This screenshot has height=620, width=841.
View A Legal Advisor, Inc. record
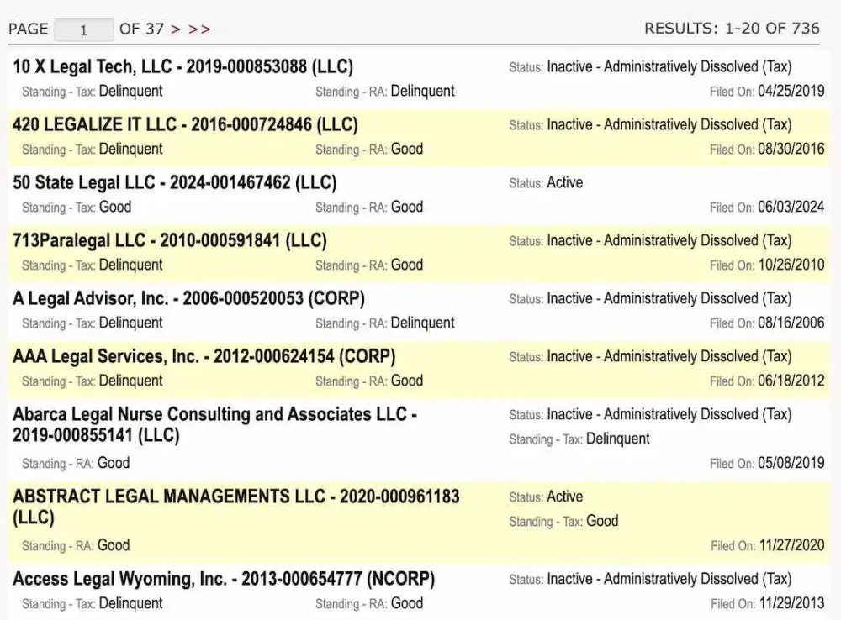click(188, 299)
